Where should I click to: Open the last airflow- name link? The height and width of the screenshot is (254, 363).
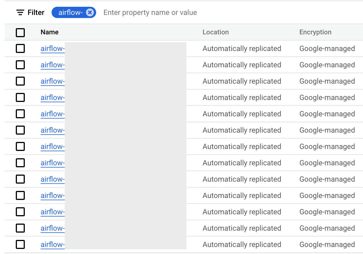coord(53,244)
